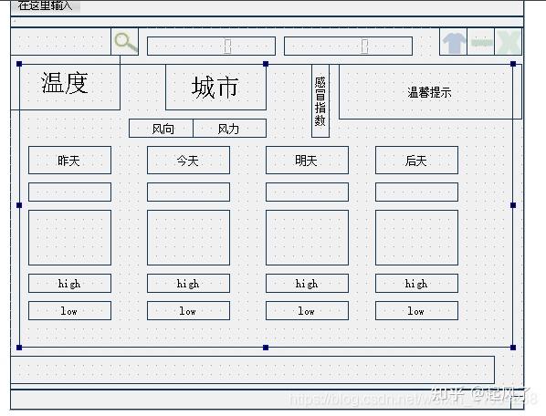Click the green minimize dash icon
Viewport: 546px width, 416px height.
click(481, 42)
